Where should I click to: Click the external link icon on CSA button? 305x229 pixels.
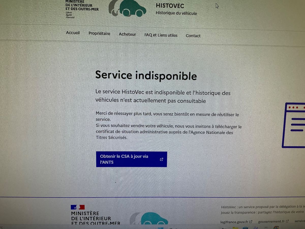(x=161, y=159)
